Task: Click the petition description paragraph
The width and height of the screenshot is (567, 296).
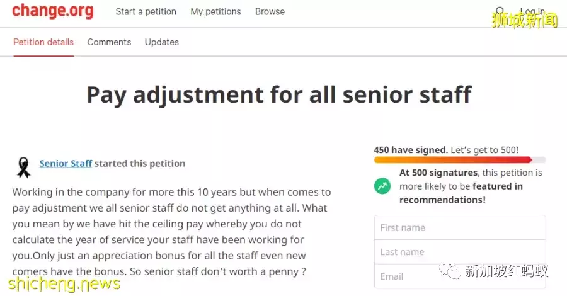Action: pos(171,232)
